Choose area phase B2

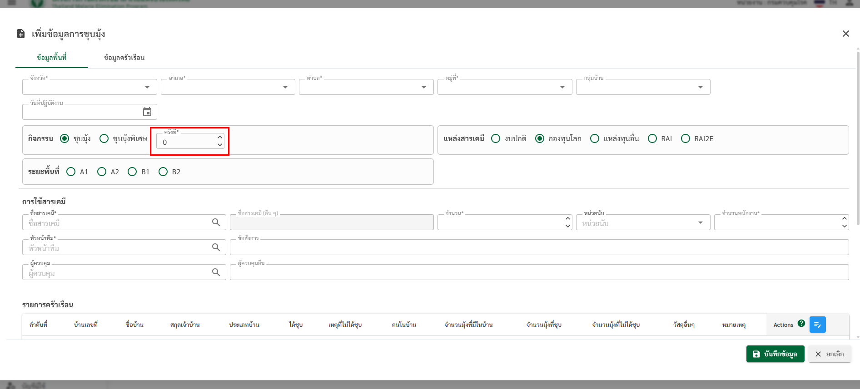coord(163,172)
